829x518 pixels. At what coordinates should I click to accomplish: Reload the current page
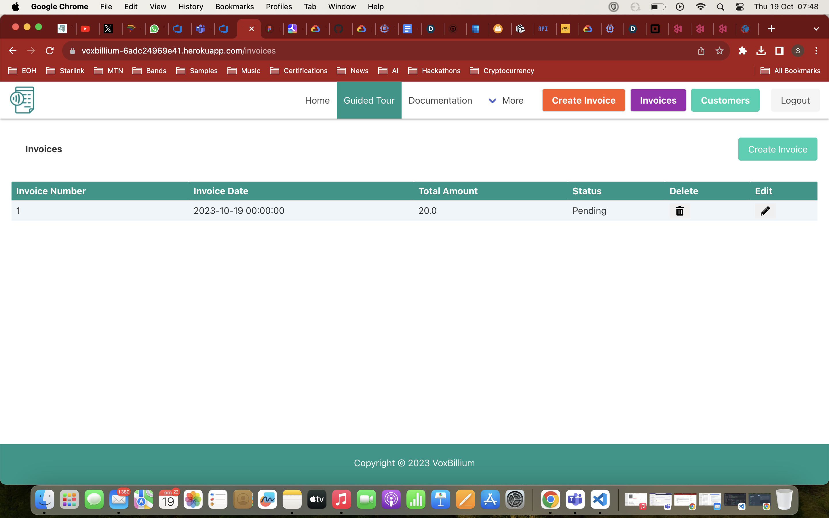coord(50,51)
